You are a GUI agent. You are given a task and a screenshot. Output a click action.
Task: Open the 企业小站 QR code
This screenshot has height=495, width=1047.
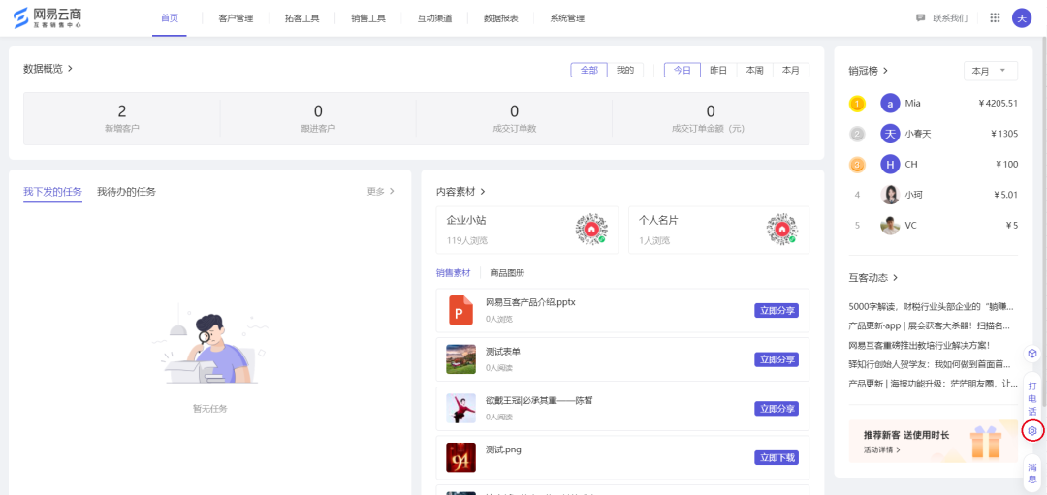(591, 230)
